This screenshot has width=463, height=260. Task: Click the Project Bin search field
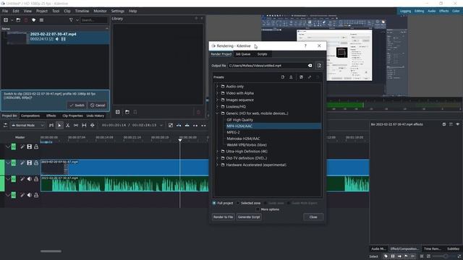(94, 20)
